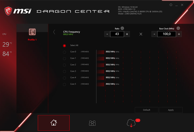Screen dimensions: 194x132
Task: Click the Ratio input field showing 43
Action: (x=117, y=34)
